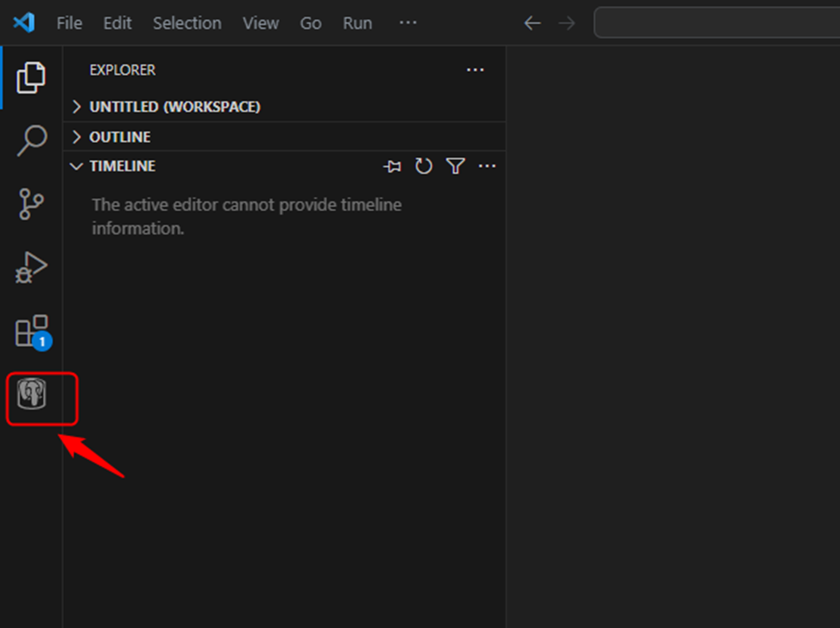Click the VS Code logo icon
The height and width of the screenshot is (628, 840).
pos(24,22)
